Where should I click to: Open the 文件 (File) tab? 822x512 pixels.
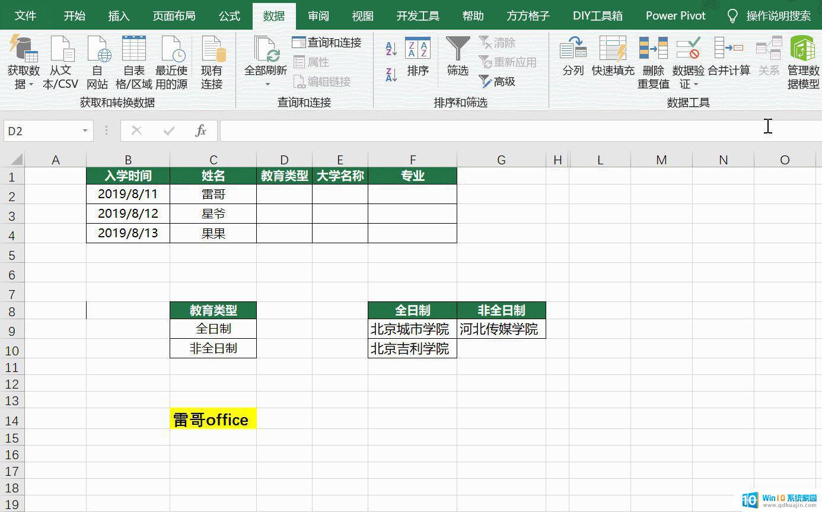click(26, 16)
